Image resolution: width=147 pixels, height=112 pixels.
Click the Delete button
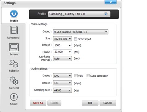(x=54, y=103)
